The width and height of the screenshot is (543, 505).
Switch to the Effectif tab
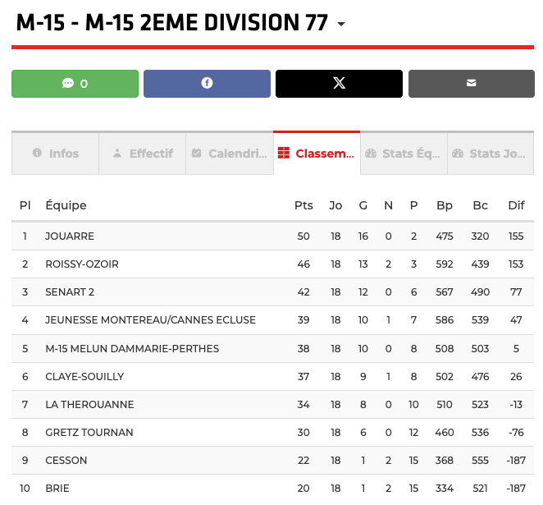click(x=143, y=154)
